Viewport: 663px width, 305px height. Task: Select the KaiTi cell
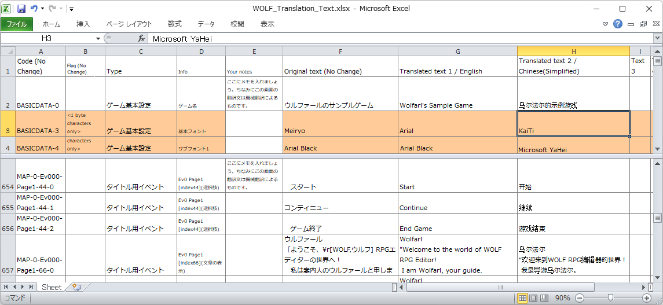pyautogui.click(x=573, y=123)
